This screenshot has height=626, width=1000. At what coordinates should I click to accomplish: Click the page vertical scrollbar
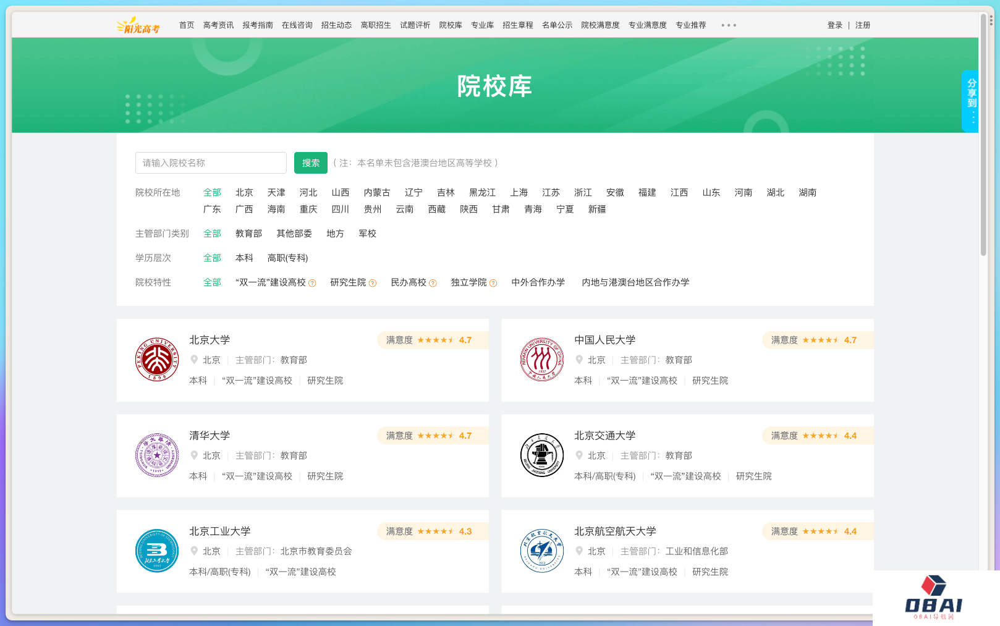[x=983, y=135]
